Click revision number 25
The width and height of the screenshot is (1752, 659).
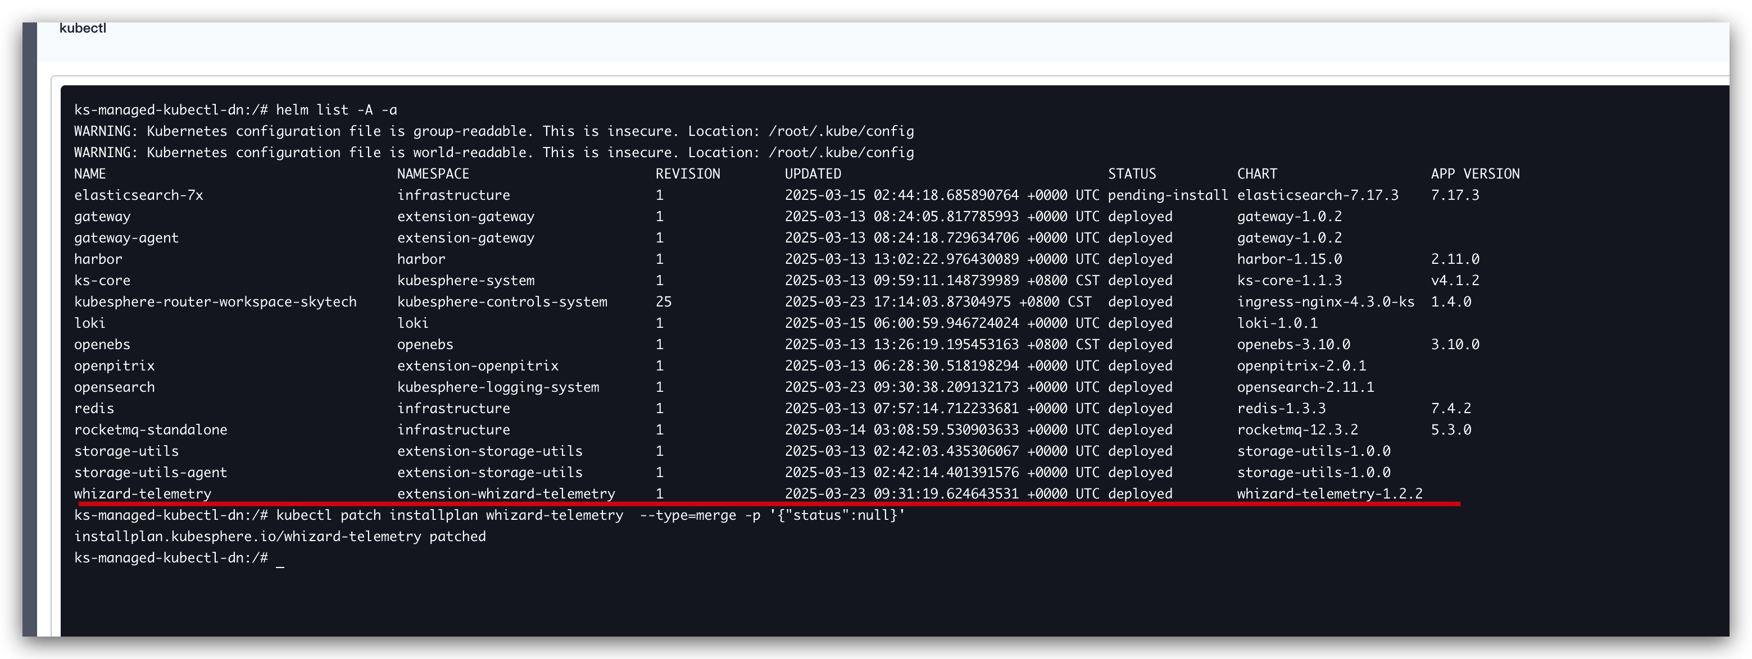[x=663, y=303]
